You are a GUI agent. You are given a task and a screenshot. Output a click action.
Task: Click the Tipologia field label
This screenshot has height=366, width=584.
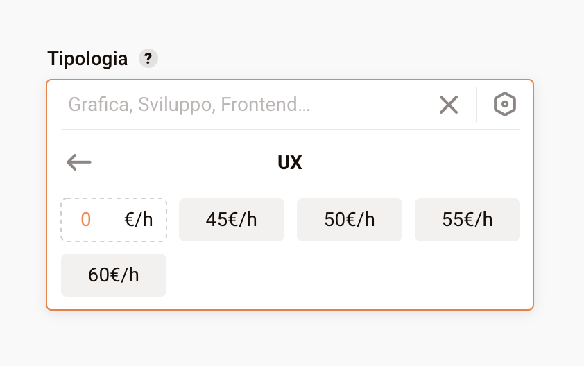point(87,59)
